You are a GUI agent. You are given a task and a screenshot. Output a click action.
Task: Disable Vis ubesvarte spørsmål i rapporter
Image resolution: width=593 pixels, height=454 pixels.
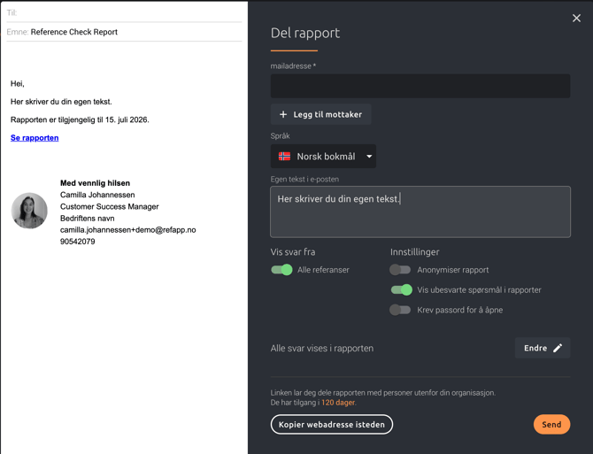coord(401,290)
